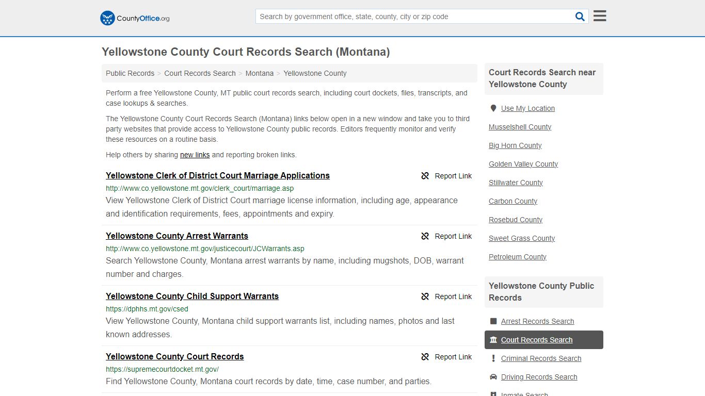Open Petroleum County link
This screenshot has width=705, height=396.
tap(518, 257)
